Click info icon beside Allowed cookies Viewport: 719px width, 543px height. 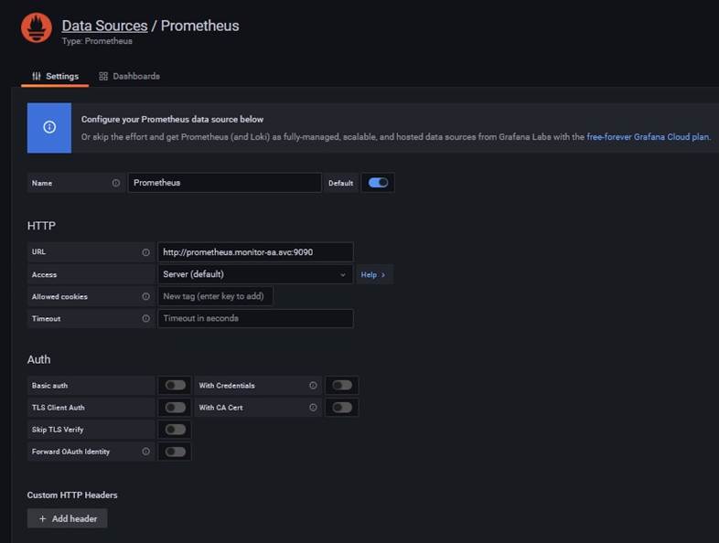[146, 296]
